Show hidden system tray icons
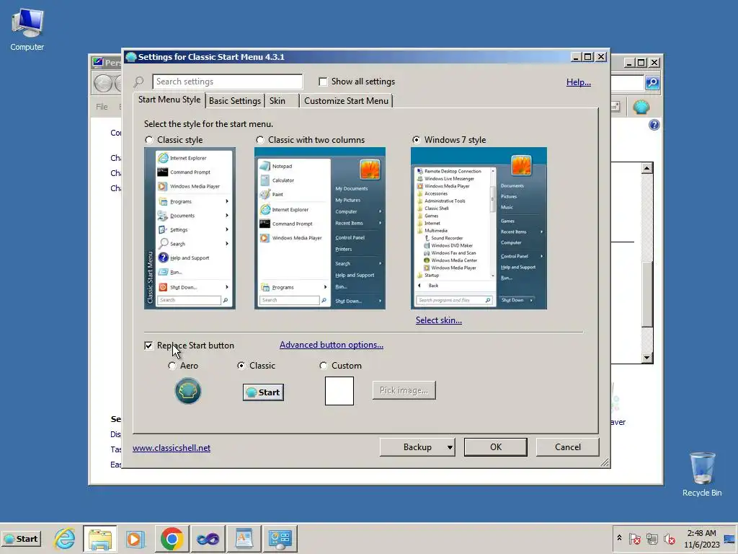The width and height of the screenshot is (738, 554). tap(619, 538)
